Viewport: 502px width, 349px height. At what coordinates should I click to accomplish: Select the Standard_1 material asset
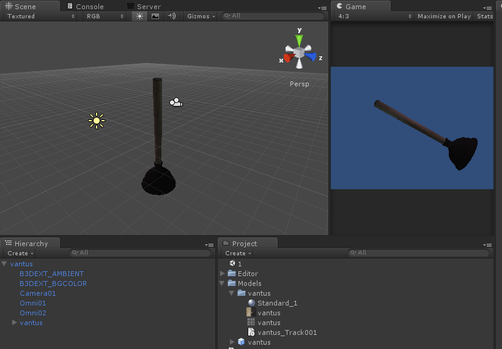tap(276, 303)
